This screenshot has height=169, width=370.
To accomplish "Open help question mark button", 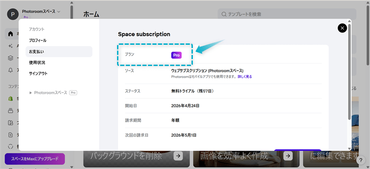I will [361, 160].
